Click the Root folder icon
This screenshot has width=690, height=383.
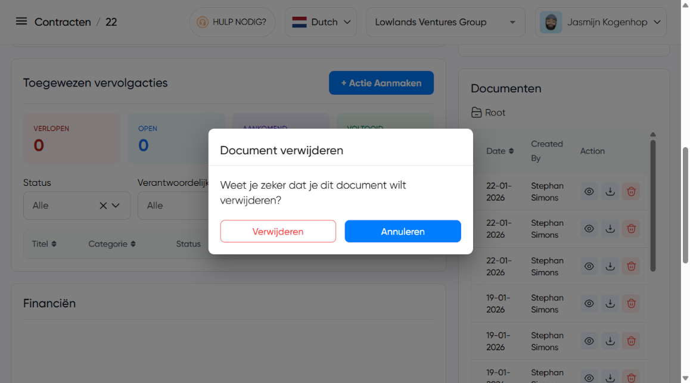(x=476, y=113)
